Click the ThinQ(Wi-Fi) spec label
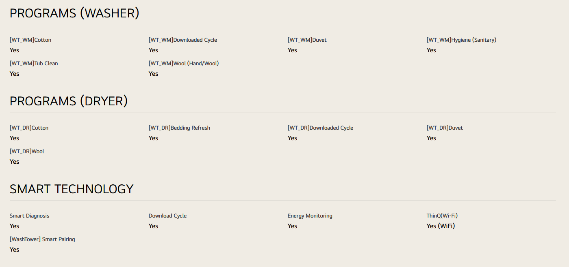569x267 pixels. (442, 216)
